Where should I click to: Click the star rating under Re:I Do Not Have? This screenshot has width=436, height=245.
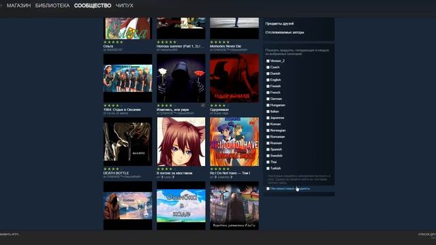coord(219,169)
